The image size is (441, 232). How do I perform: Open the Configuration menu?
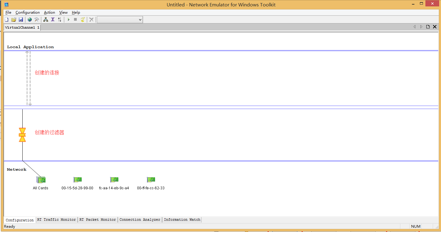pos(28,12)
